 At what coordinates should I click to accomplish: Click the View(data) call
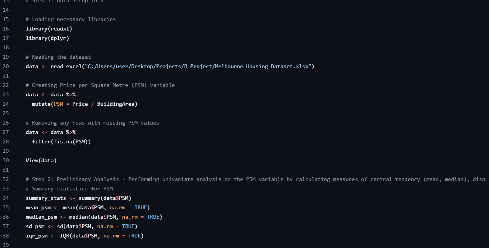click(41, 160)
